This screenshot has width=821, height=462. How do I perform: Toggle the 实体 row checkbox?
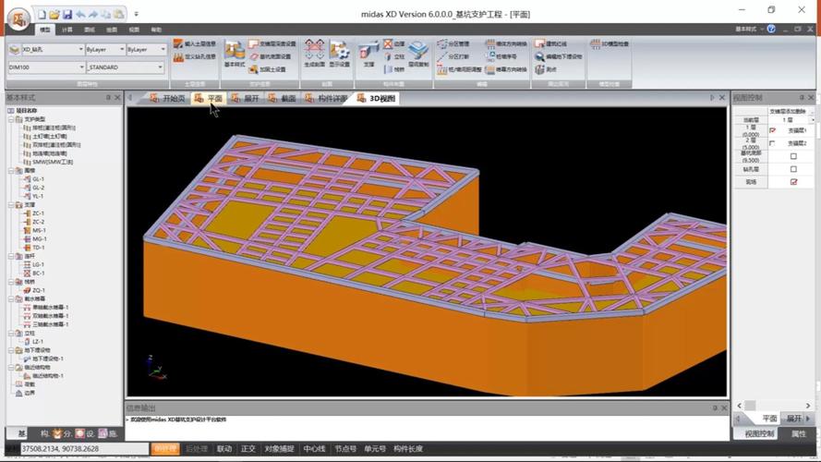pyautogui.click(x=793, y=182)
